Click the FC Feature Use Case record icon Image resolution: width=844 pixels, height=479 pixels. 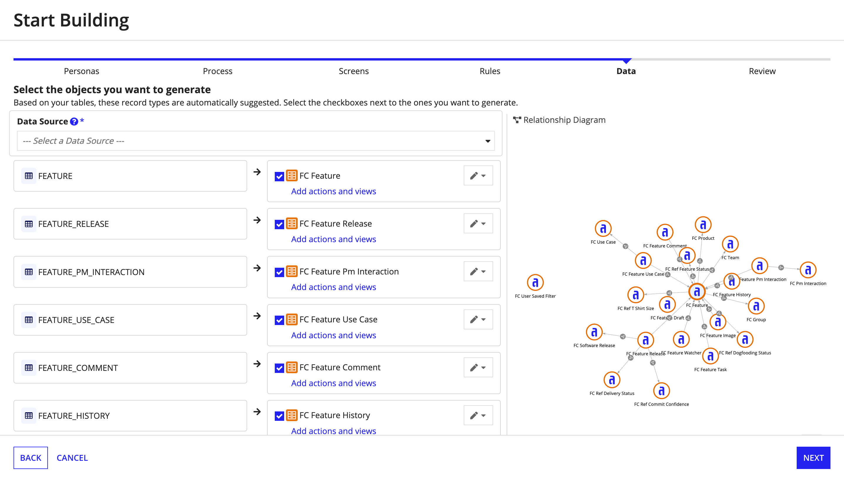click(x=292, y=319)
